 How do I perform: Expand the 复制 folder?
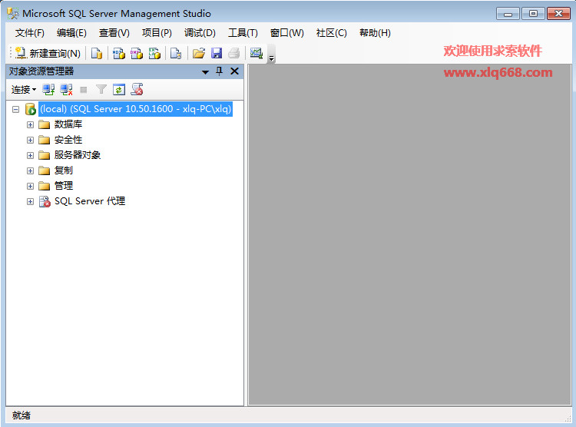(30, 170)
